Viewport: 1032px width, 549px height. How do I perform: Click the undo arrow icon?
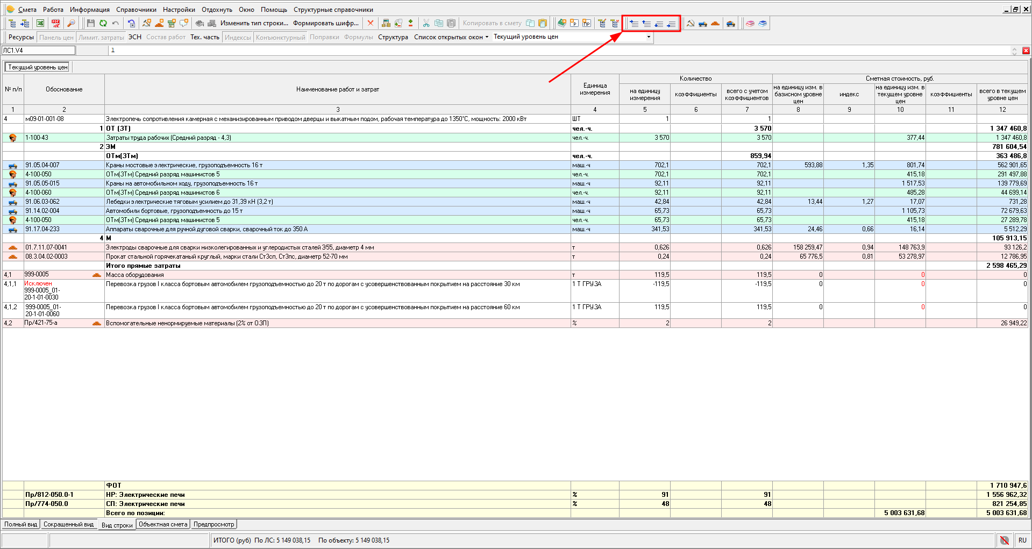[x=115, y=23]
